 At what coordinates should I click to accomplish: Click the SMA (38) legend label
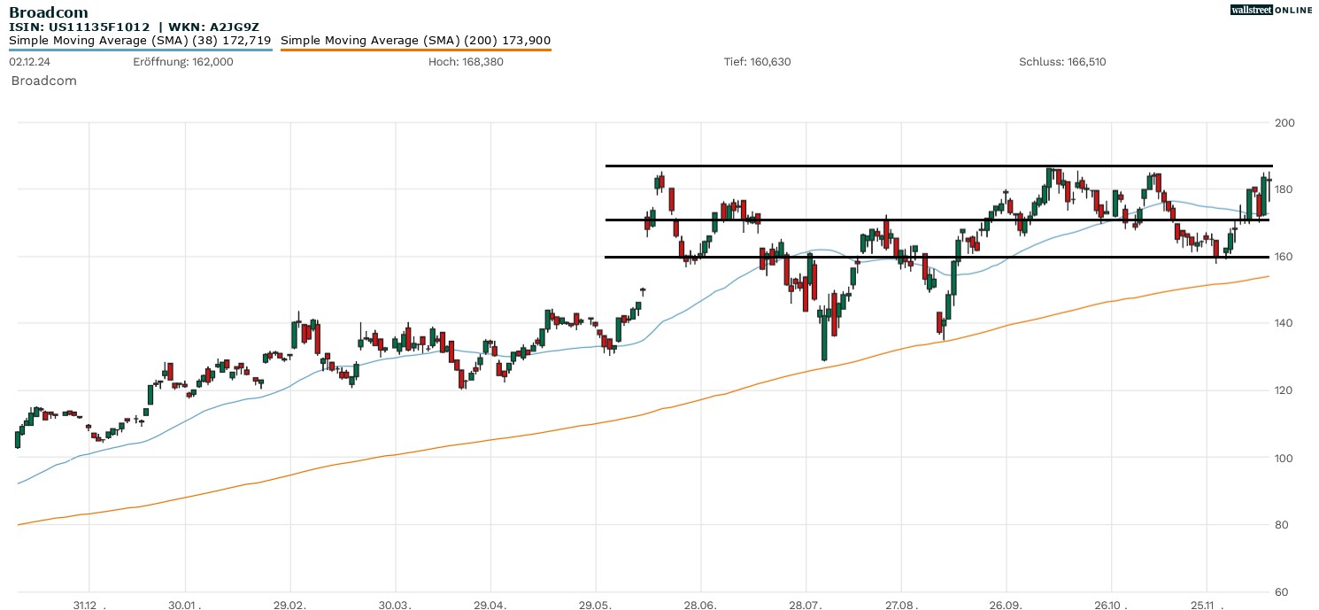tap(140, 41)
